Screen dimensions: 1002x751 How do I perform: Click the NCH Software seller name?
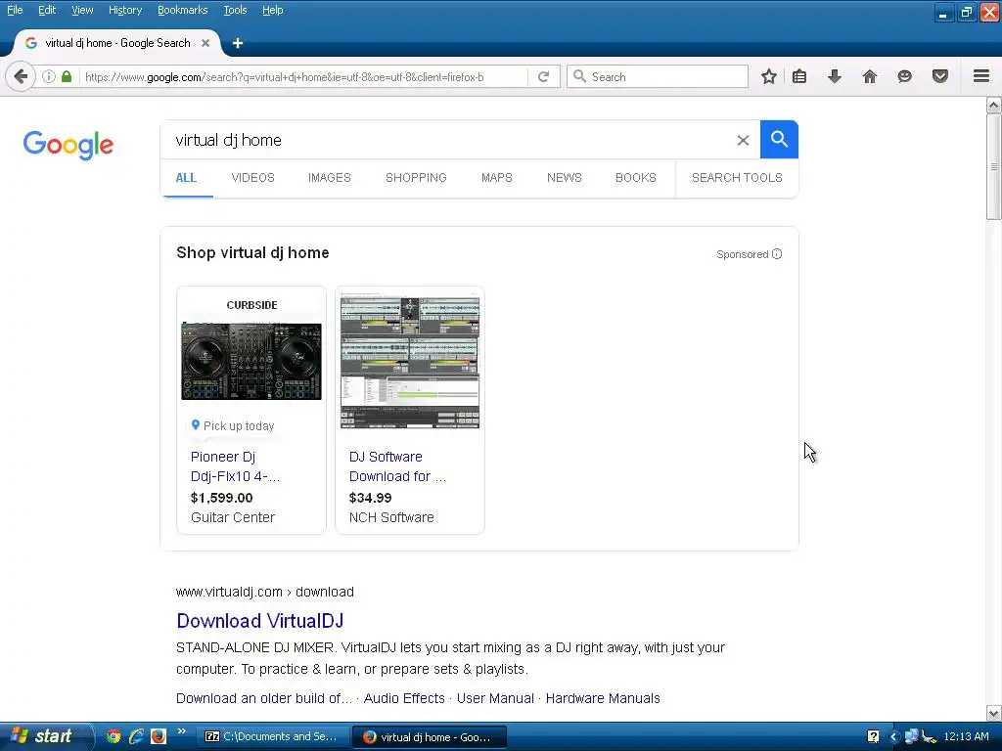click(x=391, y=518)
